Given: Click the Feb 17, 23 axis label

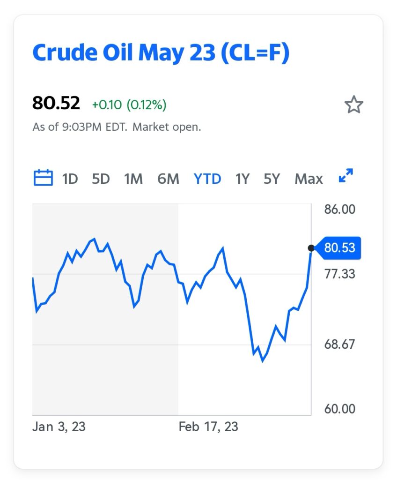Looking at the screenshot, I should [x=208, y=427].
